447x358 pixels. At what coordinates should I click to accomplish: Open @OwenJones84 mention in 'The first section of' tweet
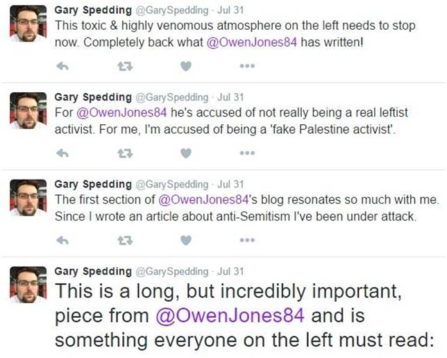[x=203, y=200]
